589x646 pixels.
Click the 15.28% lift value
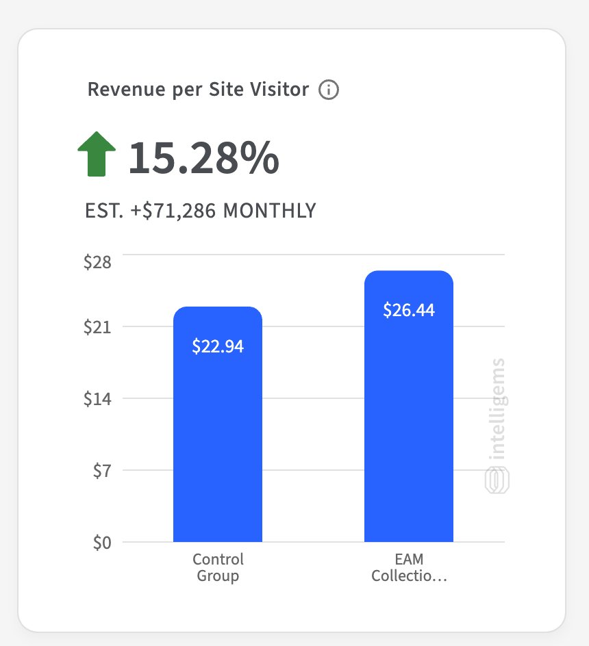click(204, 157)
